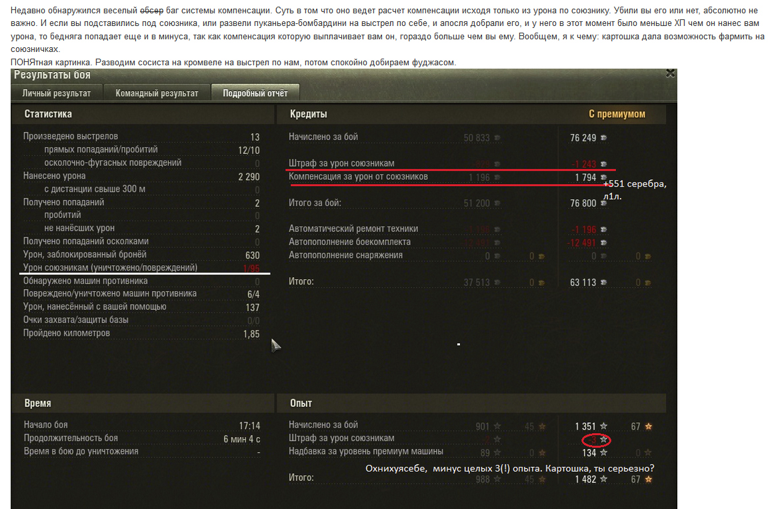Click Надбавка за уровень премиум машины label
Screen dimensions: 770x509
click(366, 451)
